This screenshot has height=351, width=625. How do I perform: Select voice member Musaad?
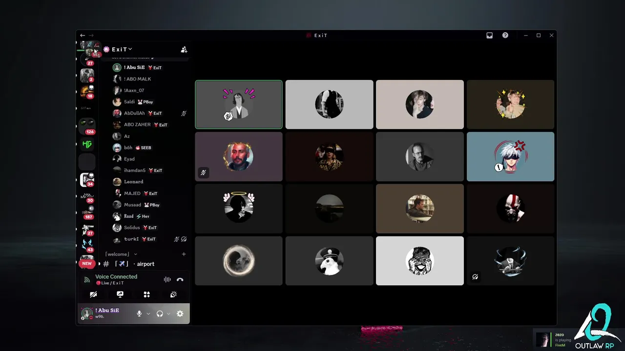150,205
